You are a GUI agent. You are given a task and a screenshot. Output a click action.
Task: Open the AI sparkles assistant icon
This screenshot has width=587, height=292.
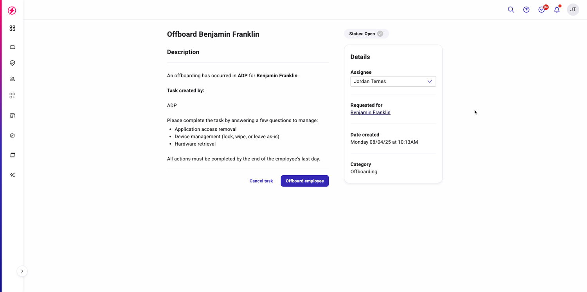[12, 174]
